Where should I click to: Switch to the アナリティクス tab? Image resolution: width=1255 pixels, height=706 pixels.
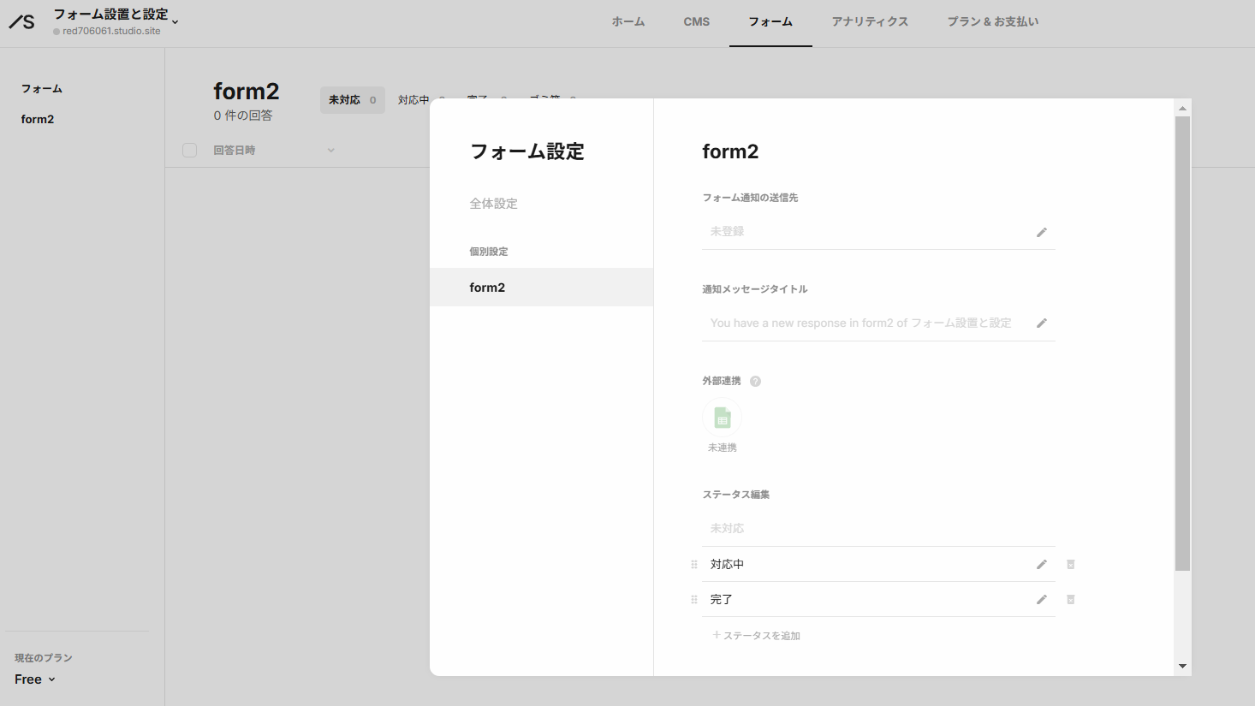pos(870,21)
